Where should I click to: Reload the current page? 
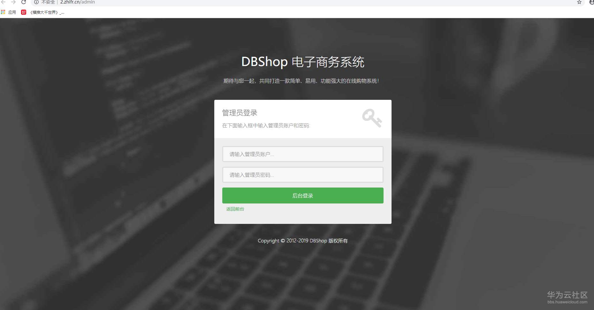pyautogui.click(x=24, y=2)
